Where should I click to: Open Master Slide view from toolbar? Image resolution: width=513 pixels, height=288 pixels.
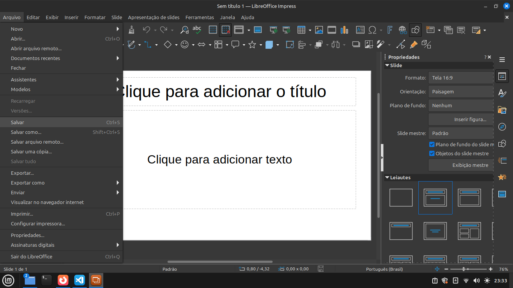pos(258,30)
